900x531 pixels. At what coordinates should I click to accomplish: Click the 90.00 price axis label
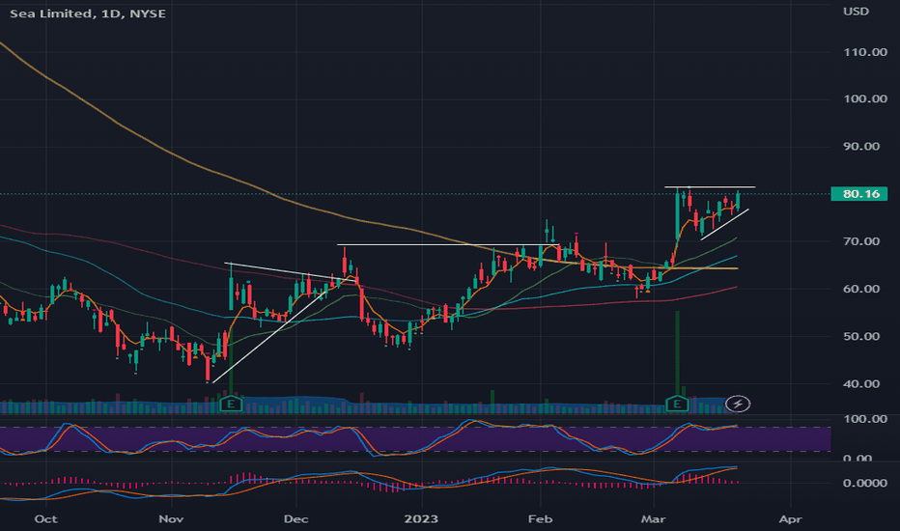(861, 147)
